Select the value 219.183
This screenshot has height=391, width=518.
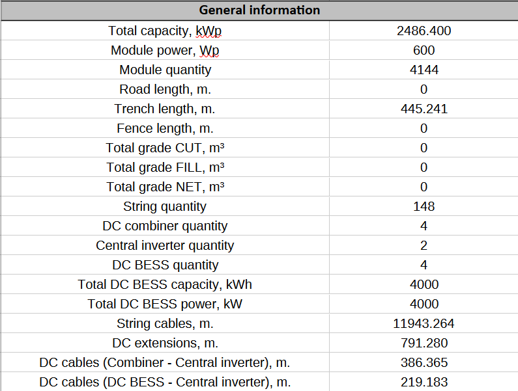click(x=424, y=382)
